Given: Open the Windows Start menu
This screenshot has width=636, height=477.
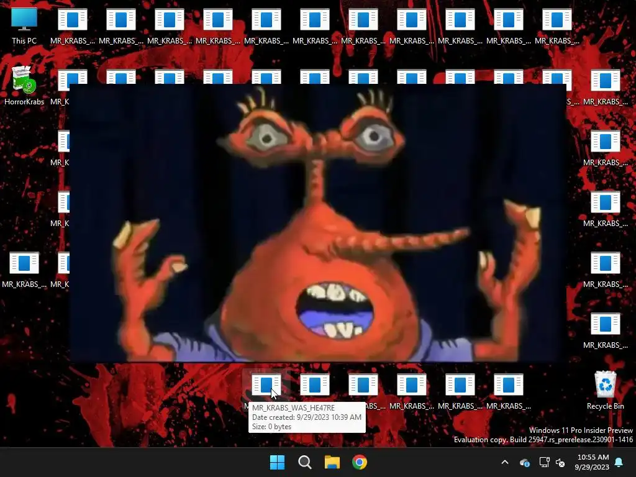Looking at the screenshot, I should pyautogui.click(x=278, y=462).
